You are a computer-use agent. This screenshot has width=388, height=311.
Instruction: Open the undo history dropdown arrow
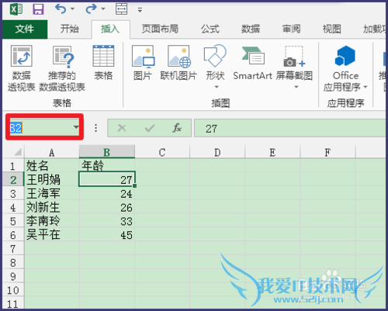[x=73, y=9]
